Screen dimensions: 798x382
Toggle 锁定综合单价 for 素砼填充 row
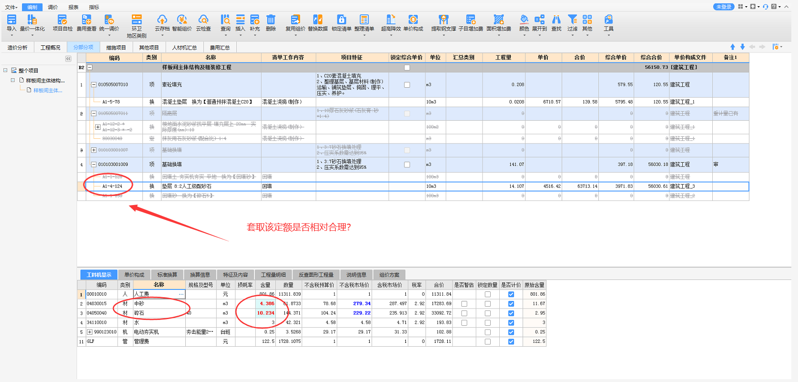pyautogui.click(x=407, y=85)
